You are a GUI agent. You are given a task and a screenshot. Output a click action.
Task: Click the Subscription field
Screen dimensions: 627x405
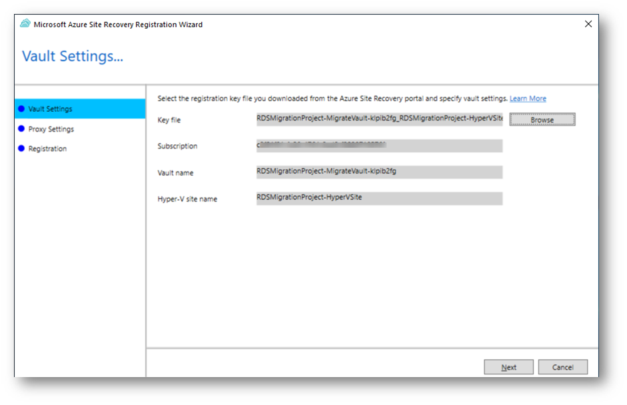click(379, 146)
